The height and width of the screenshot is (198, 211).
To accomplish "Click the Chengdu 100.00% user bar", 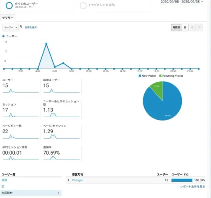I will click(182, 180).
